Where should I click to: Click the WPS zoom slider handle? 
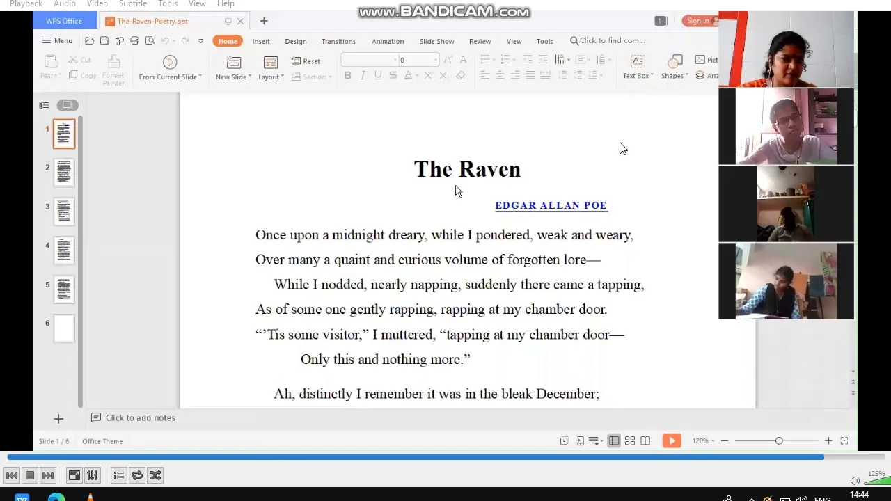click(x=779, y=440)
